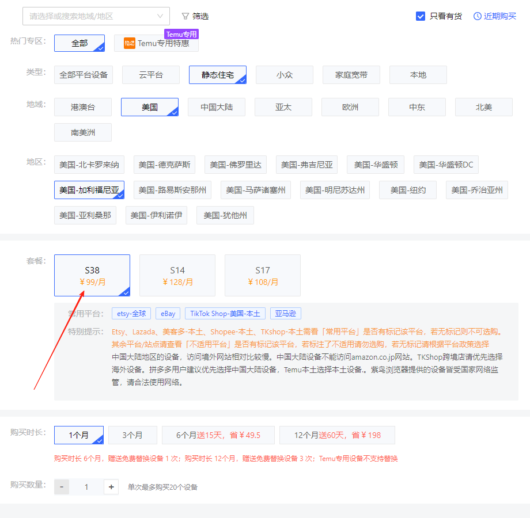
Task: Pick area 美国-德克萨斯
Action: point(164,165)
